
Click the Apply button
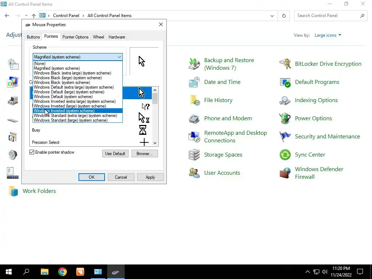[x=150, y=177]
